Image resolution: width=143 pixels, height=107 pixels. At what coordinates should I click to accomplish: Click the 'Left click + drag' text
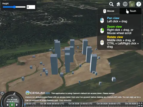[117, 21]
